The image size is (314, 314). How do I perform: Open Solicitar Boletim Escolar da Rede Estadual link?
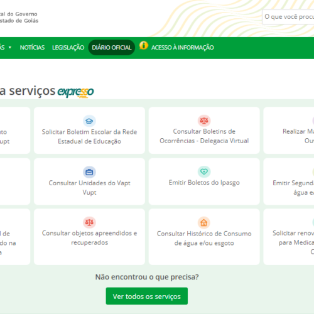(x=89, y=131)
